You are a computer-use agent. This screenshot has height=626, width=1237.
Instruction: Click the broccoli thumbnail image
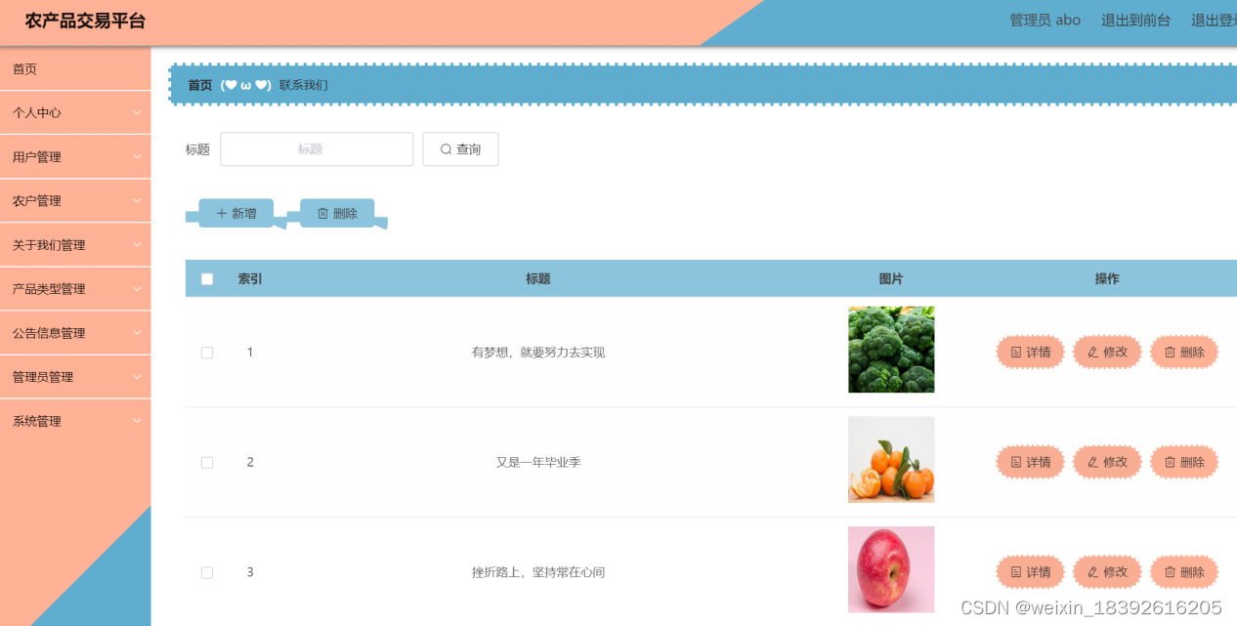point(891,350)
